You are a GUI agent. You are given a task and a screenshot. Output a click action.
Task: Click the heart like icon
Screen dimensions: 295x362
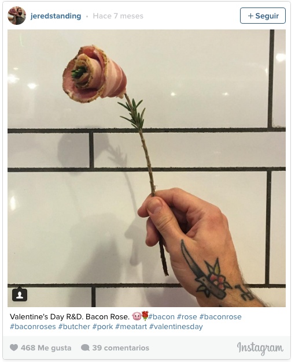point(14,348)
